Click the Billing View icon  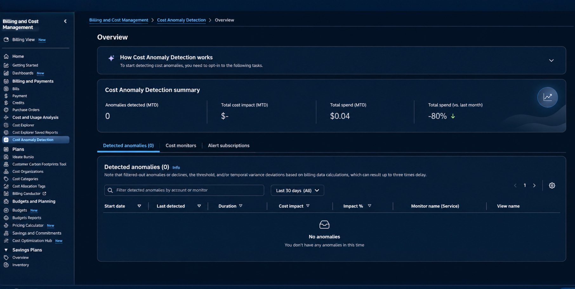coord(6,40)
